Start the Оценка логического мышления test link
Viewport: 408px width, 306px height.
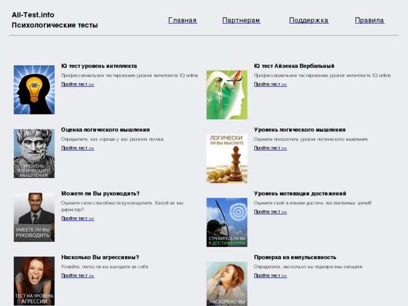(x=77, y=148)
